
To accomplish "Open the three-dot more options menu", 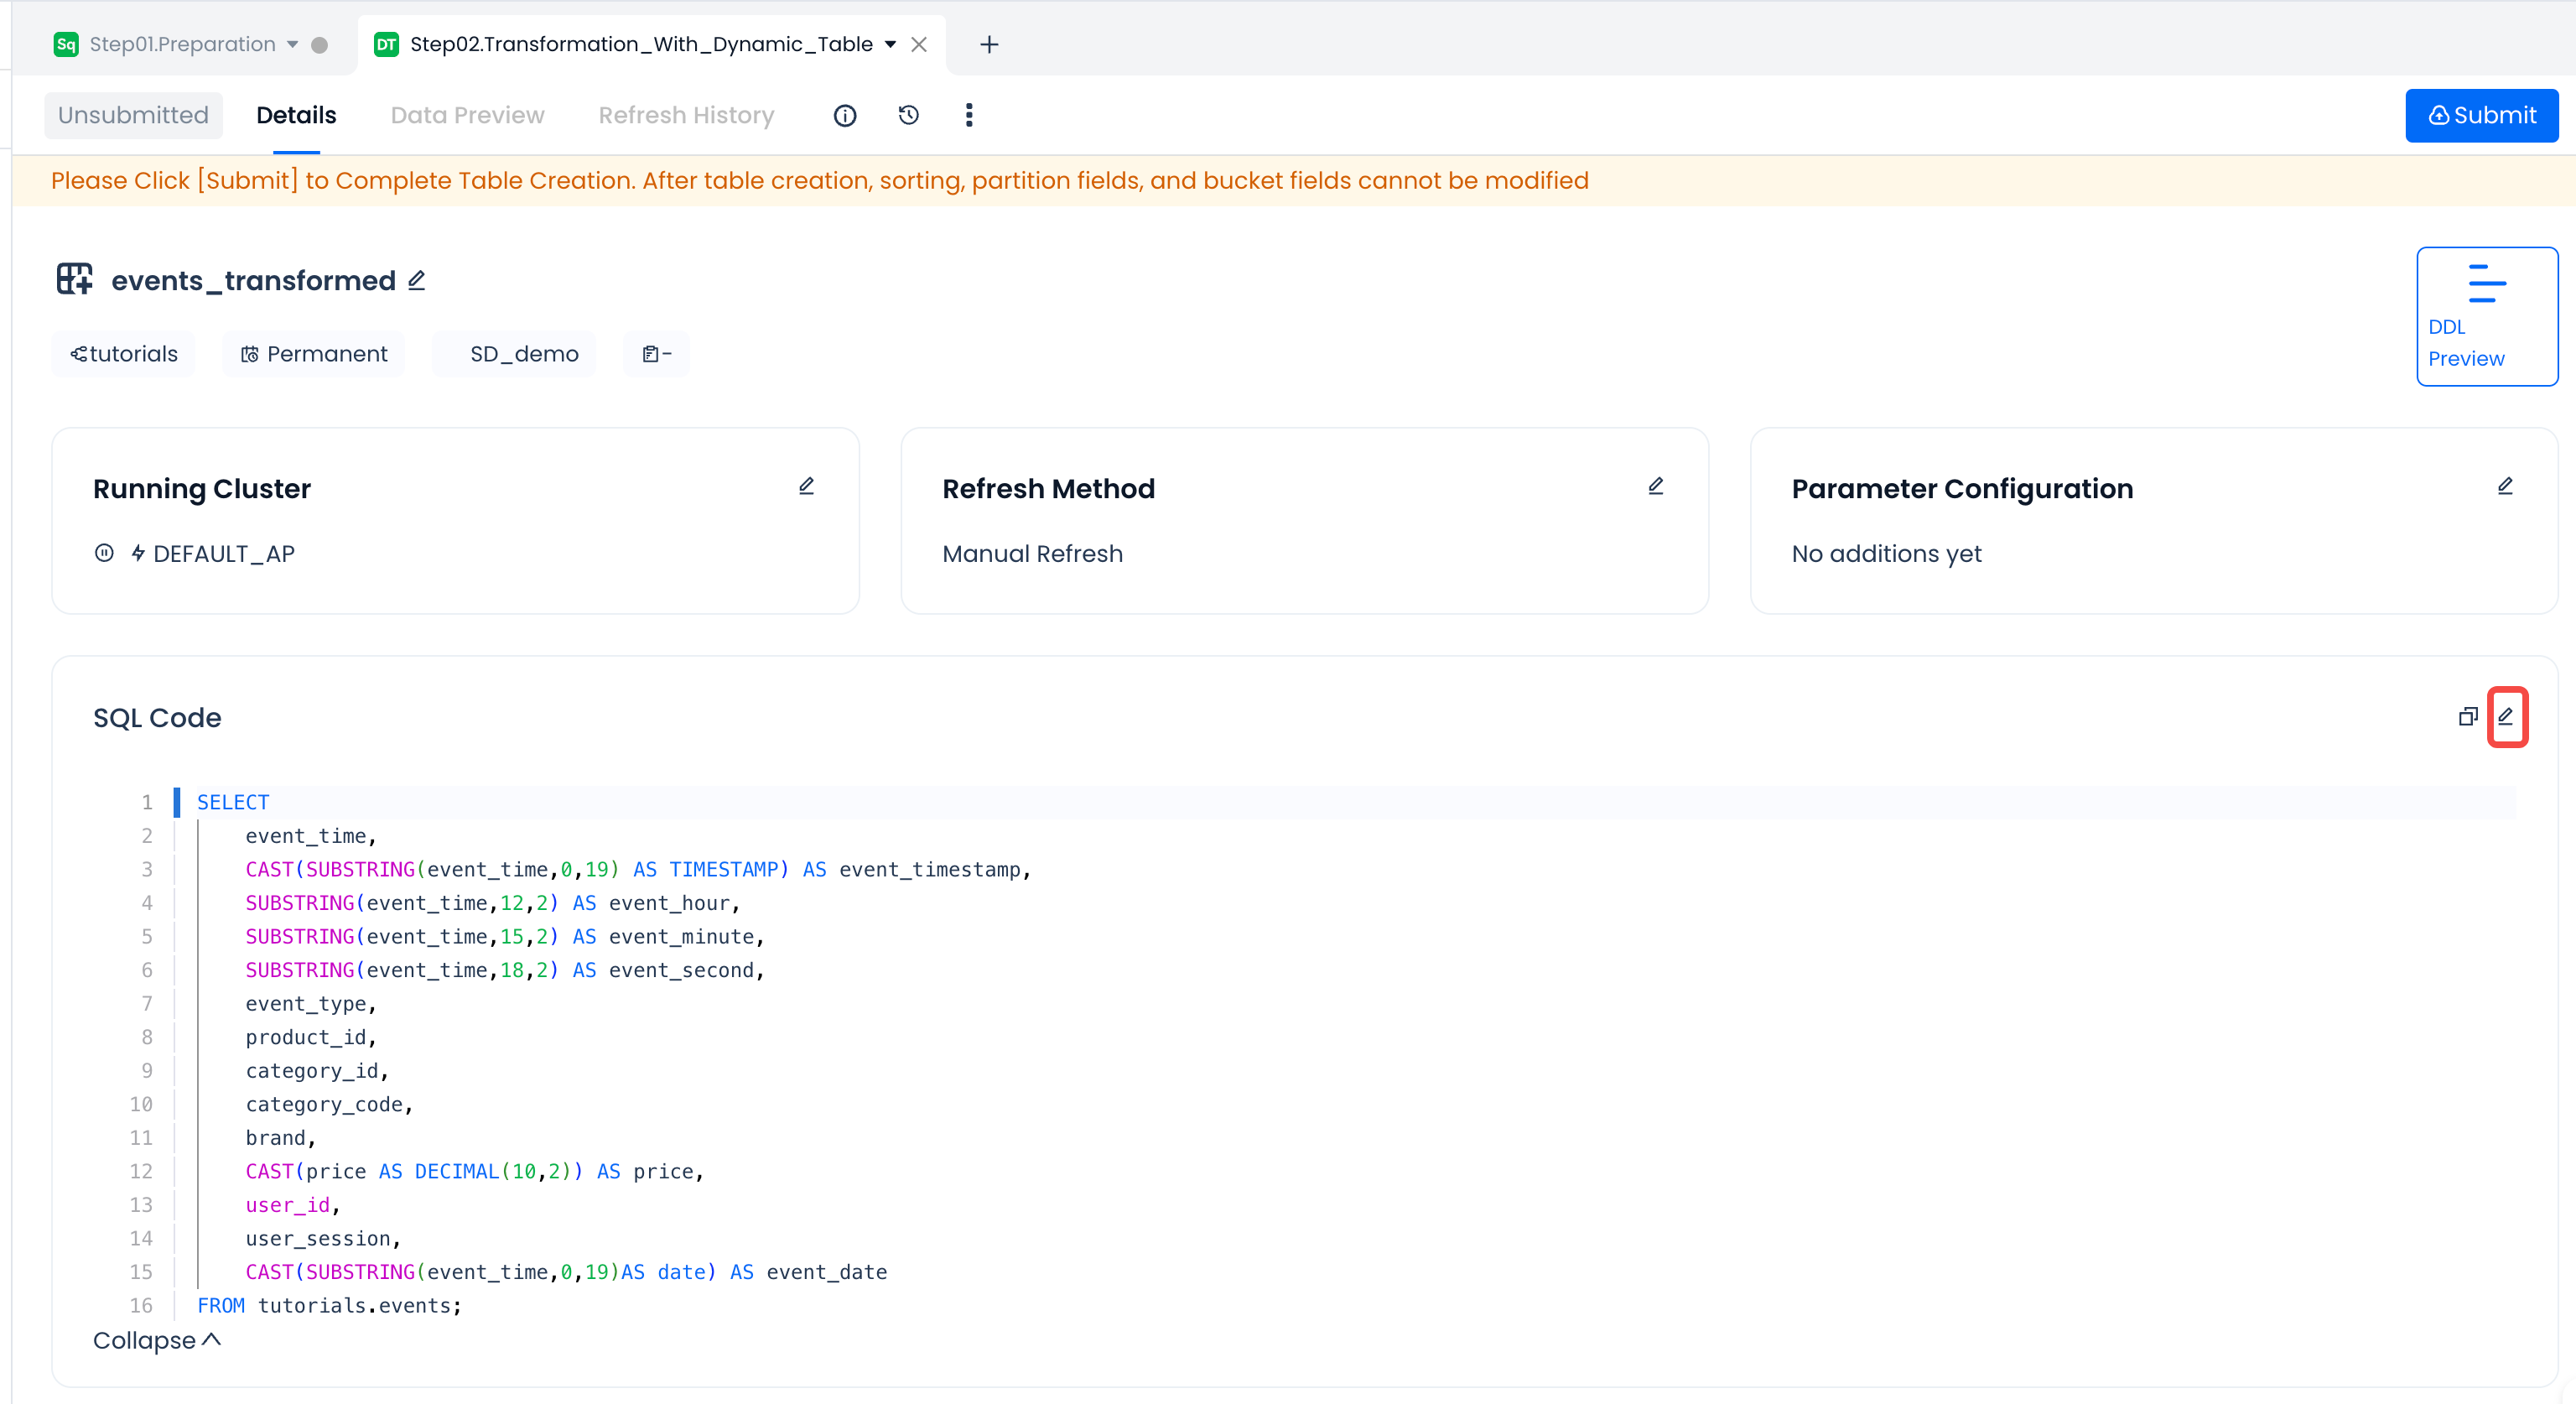I will (x=969, y=116).
